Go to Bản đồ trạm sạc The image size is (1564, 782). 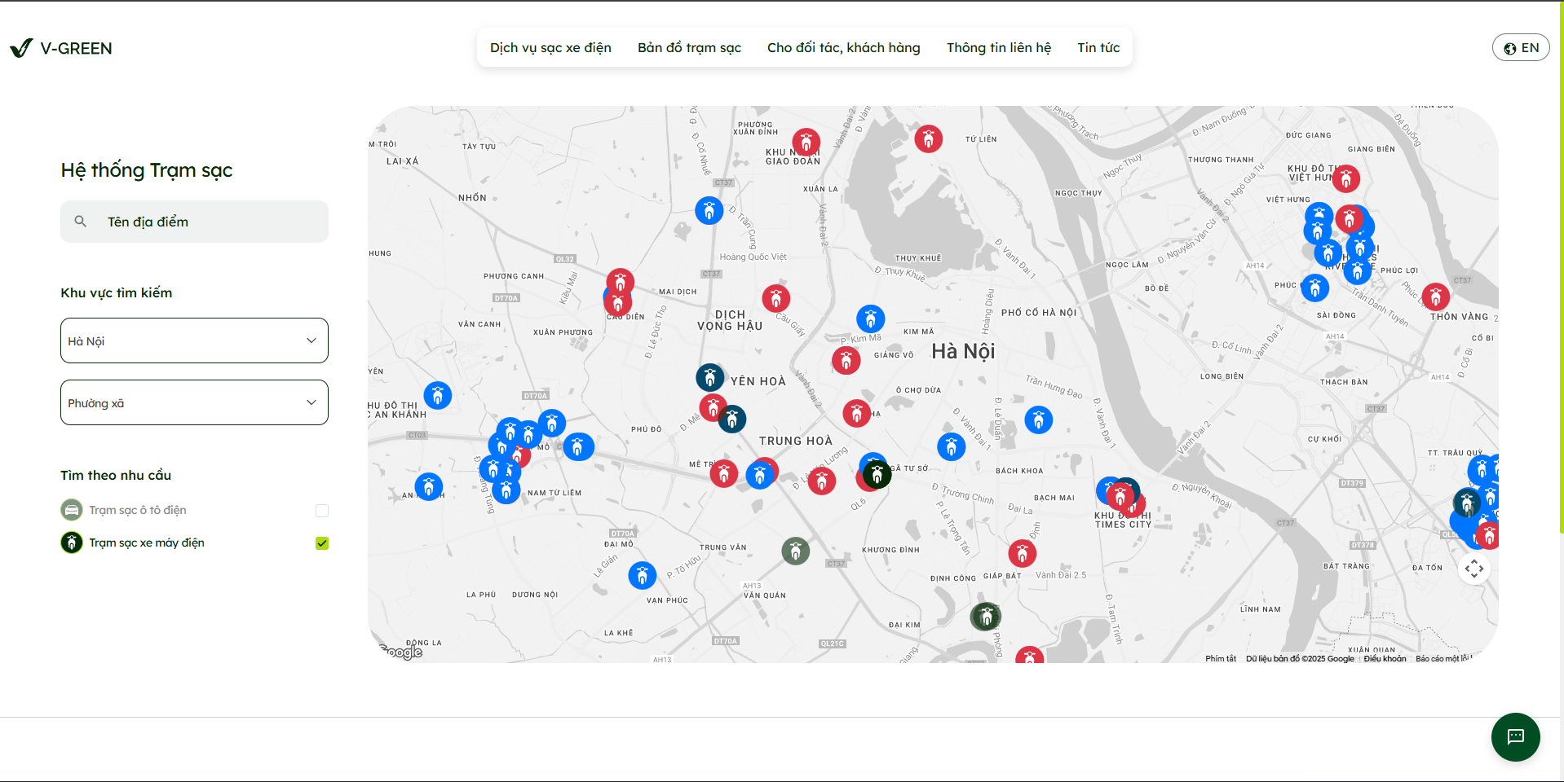[x=689, y=47]
